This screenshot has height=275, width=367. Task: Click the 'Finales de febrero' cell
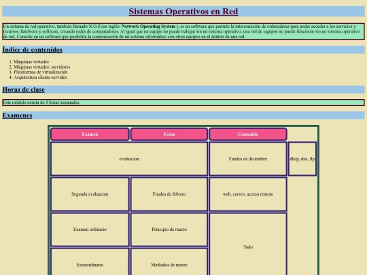(169, 194)
